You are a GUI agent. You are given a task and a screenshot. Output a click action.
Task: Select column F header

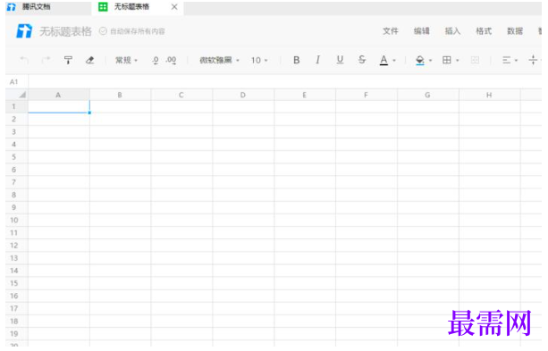coord(366,95)
